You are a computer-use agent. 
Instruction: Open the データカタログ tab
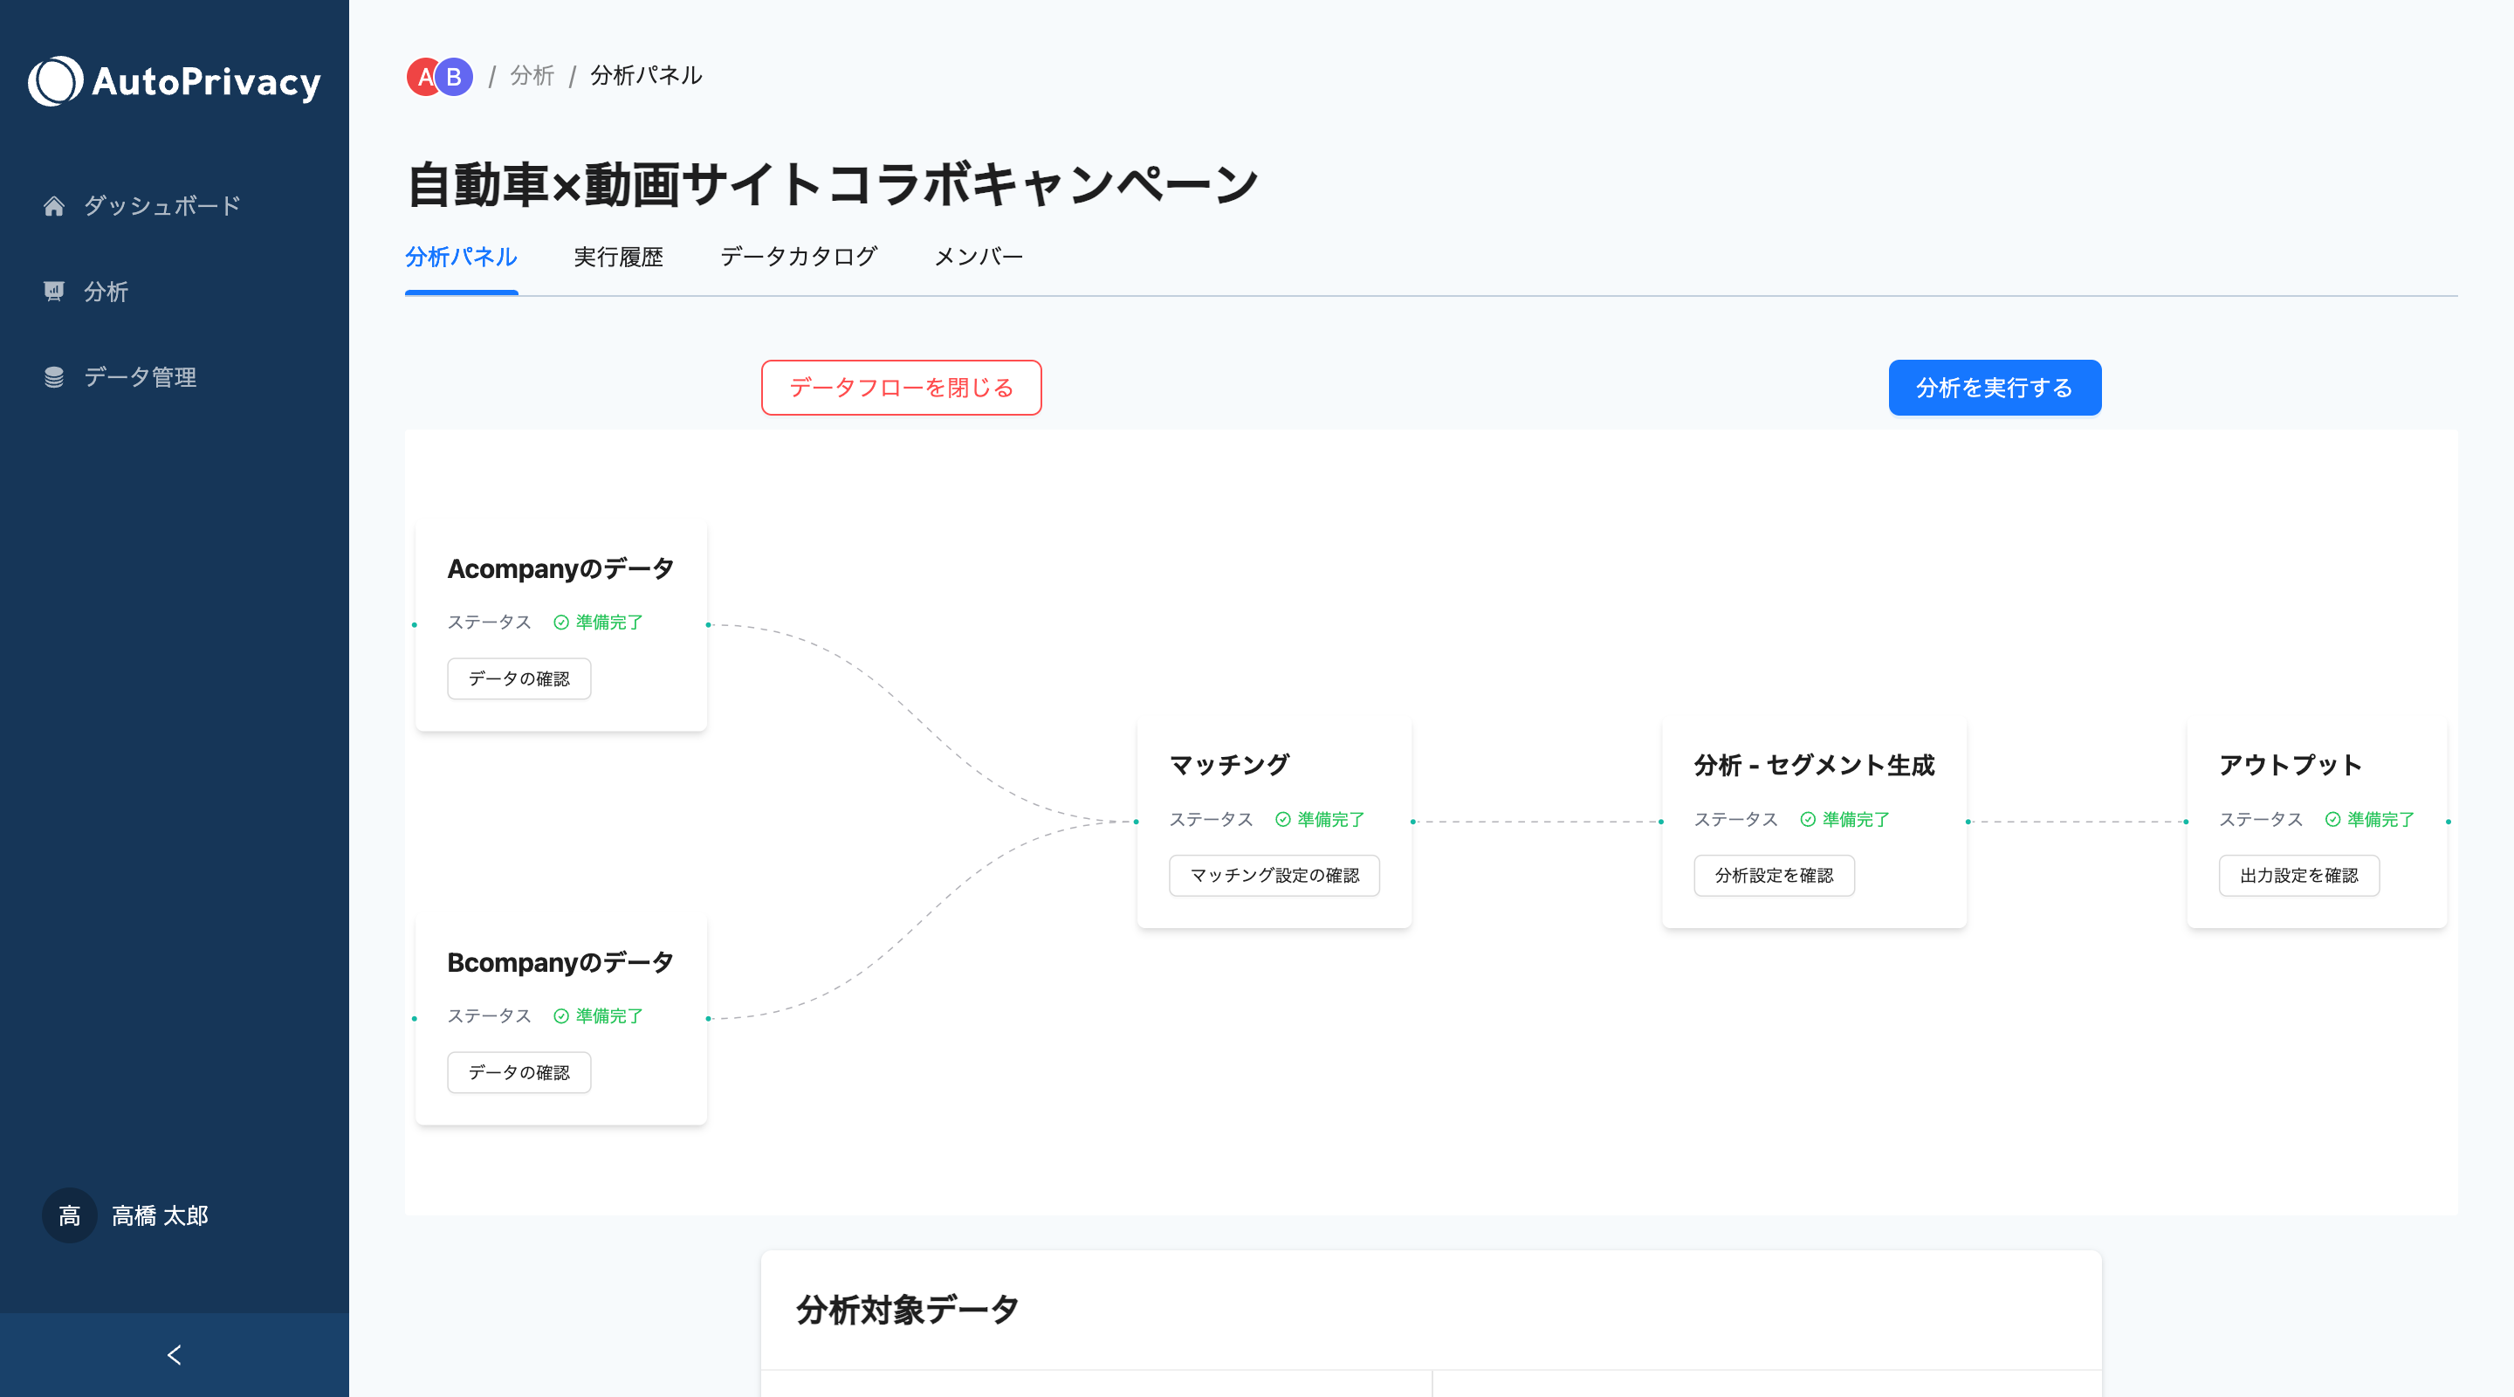pos(799,257)
